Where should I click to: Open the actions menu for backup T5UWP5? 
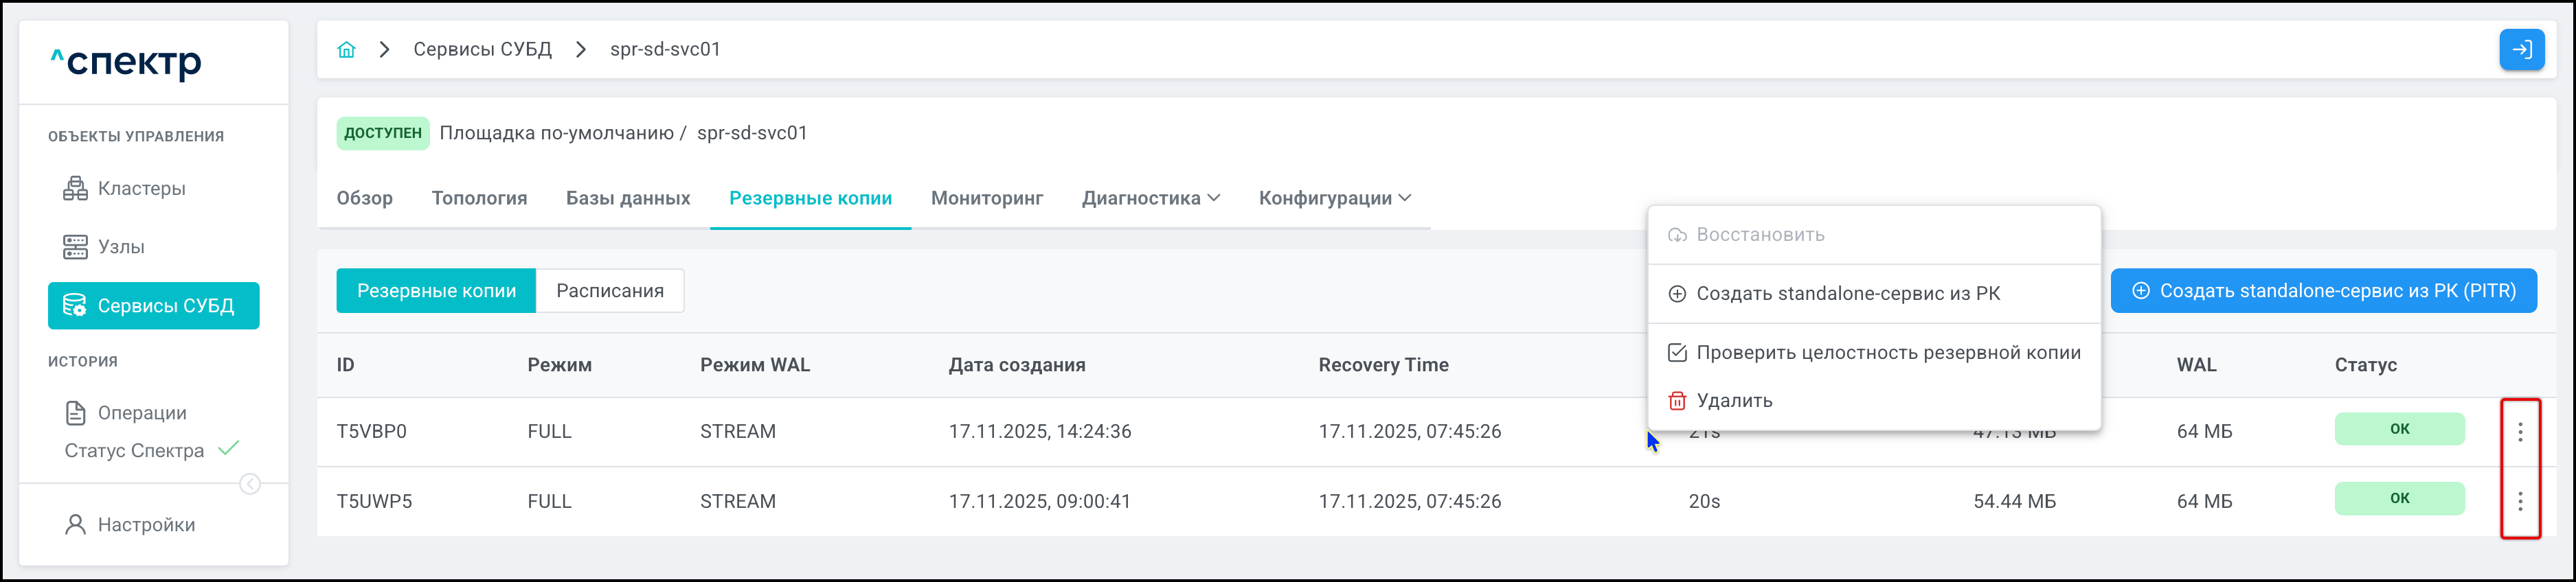[2520, 502]
